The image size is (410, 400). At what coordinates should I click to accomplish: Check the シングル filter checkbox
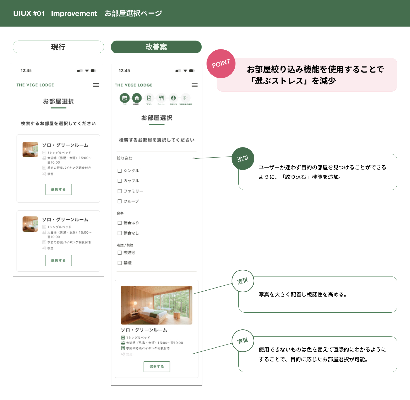pos(120,171)
